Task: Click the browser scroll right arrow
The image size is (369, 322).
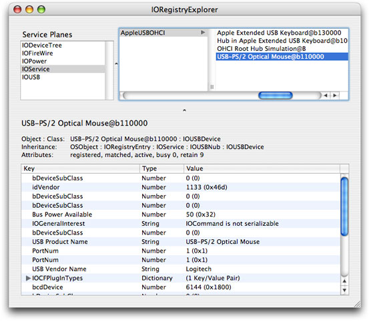Action: click(335, 96)
